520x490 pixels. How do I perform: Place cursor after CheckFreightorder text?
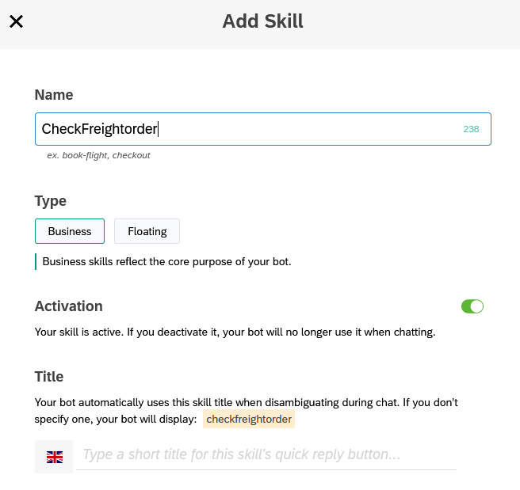(158, 129)
